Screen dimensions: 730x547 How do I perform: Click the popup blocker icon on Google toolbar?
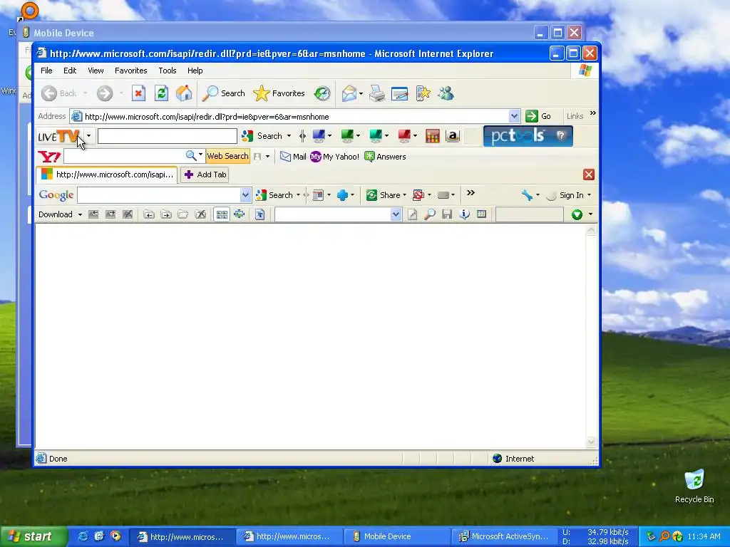click(418, 195)
